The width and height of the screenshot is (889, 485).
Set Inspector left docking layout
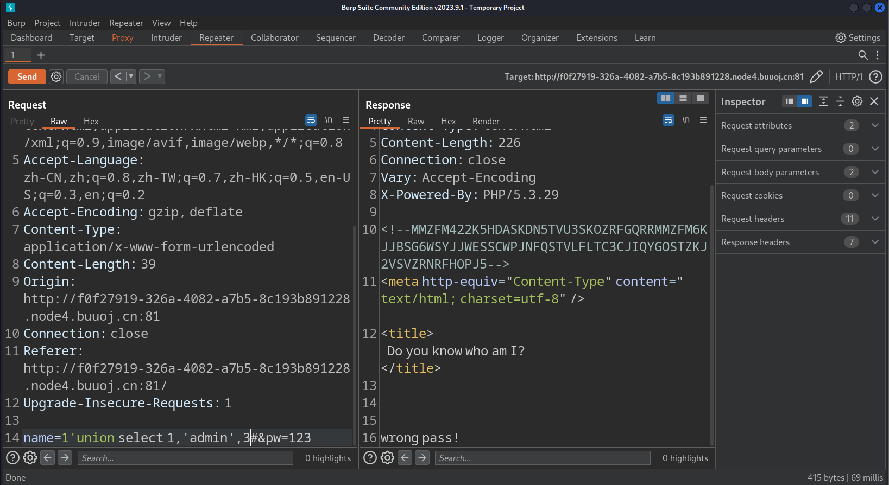coord(790,101)
